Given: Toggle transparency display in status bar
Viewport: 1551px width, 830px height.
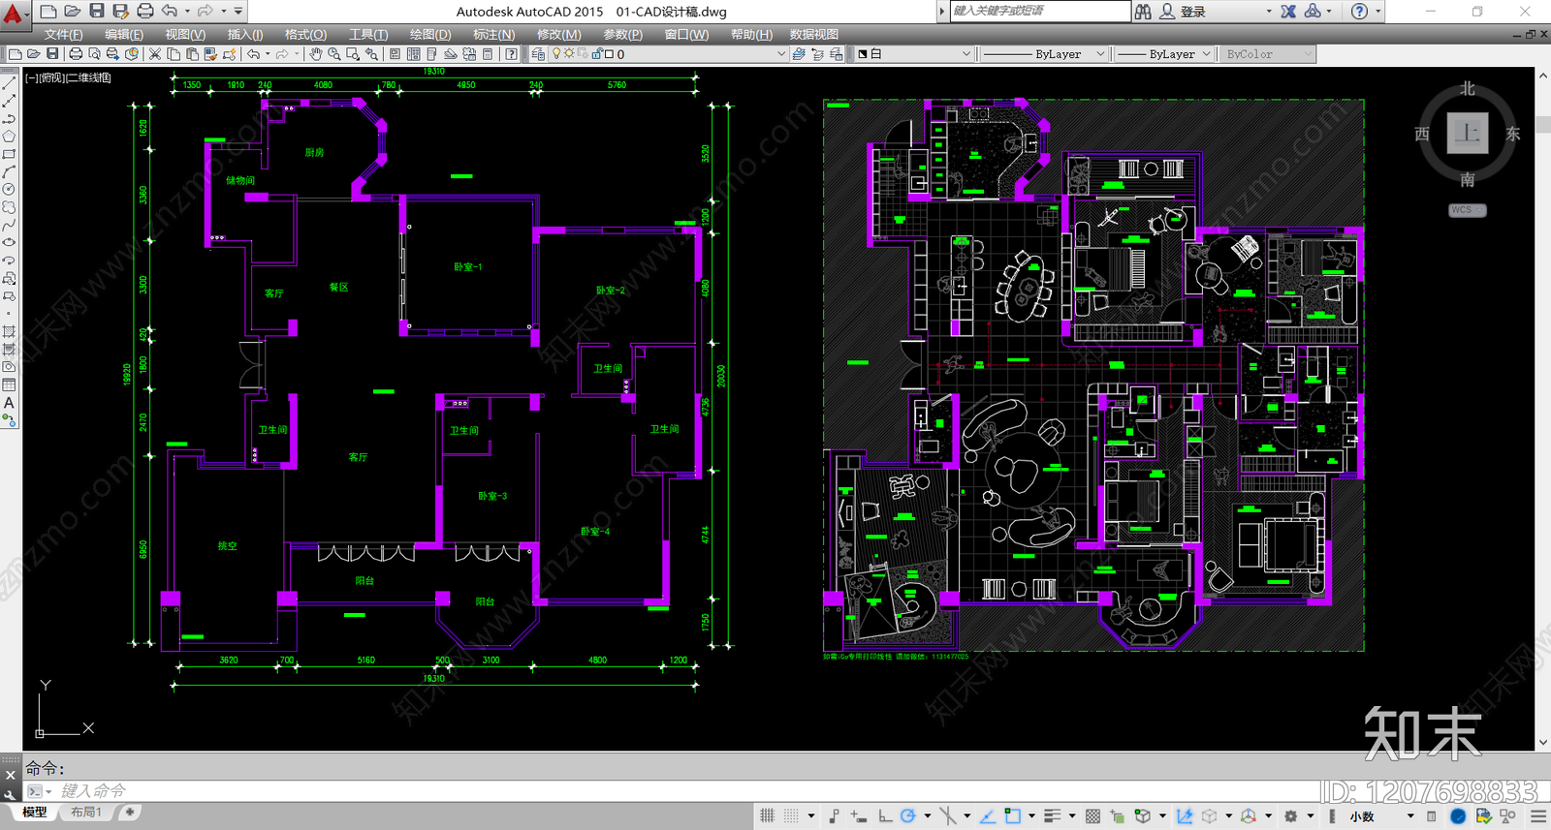Looking at the screenshot, I should pyautogui.click(x=1093, y=816).
